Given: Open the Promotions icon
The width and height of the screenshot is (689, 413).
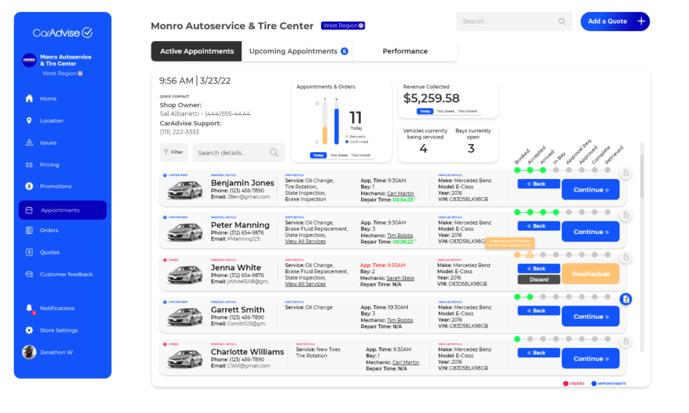Looking at the screenshot, I should (29, 186).
